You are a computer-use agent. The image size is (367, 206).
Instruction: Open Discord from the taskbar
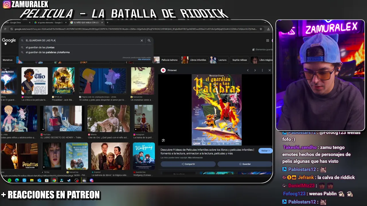(91, 181)
